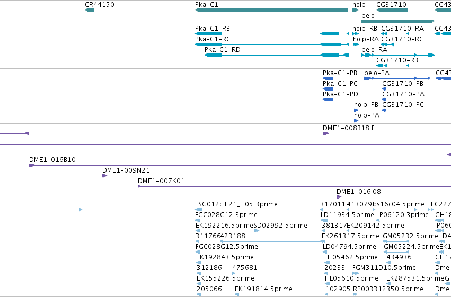Click the LD11934.5prime EST

[324, 220]
